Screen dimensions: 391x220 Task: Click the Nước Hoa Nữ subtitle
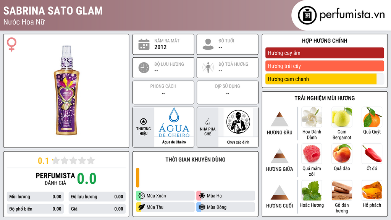[24, 22]
